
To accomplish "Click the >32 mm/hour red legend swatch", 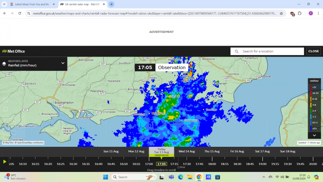I will pyautogui.click(x=311, y=87).
